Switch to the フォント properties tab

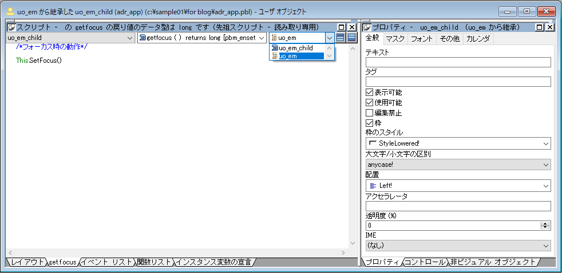click(x=422, y=39)
